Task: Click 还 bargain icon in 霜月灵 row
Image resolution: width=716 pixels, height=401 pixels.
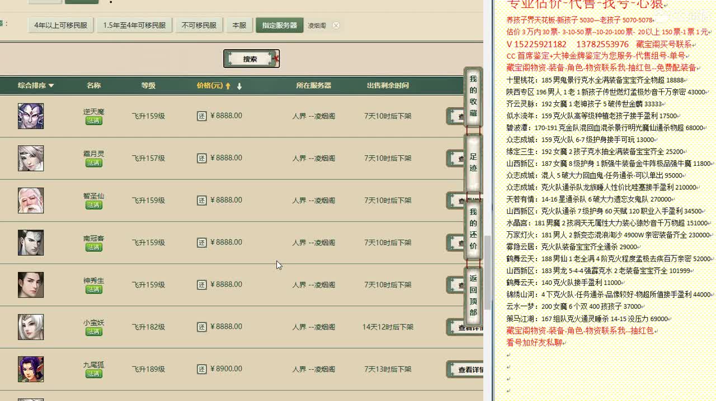Action: pos(202,158)
